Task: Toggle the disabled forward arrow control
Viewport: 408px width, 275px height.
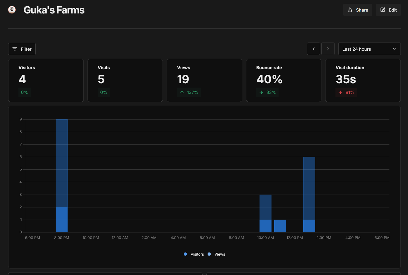Action: (x=328, y=49)
